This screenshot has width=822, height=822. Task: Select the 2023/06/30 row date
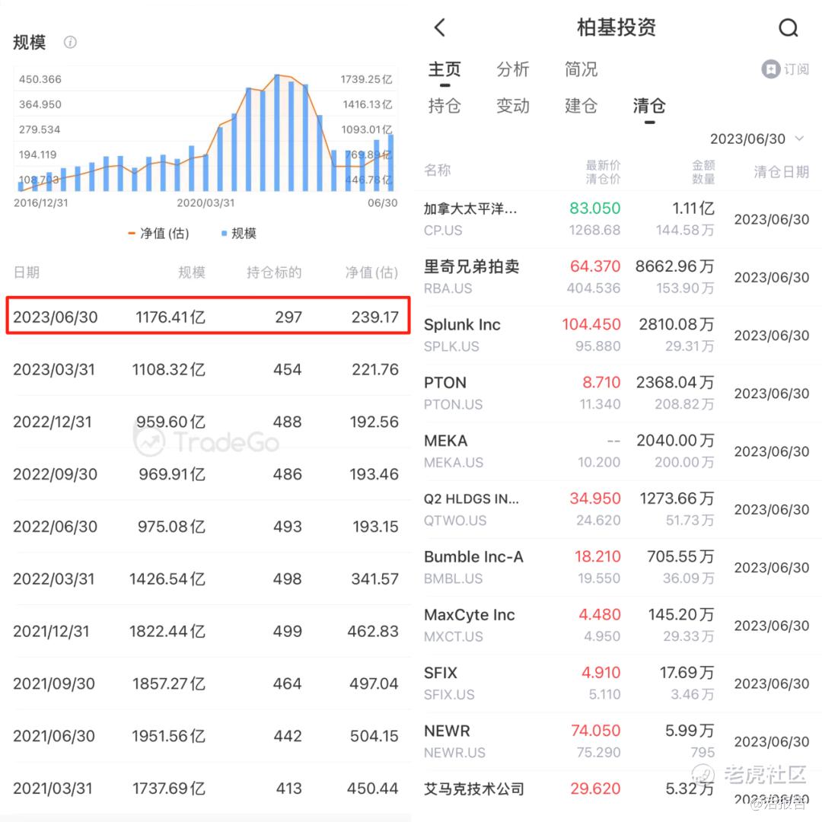55,317
